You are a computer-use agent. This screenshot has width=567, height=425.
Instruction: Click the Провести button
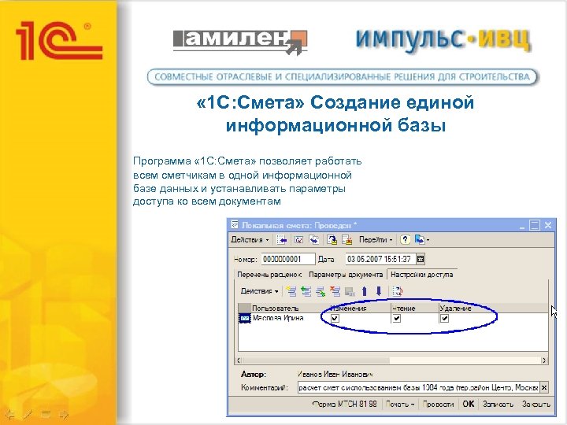(439, 404)
